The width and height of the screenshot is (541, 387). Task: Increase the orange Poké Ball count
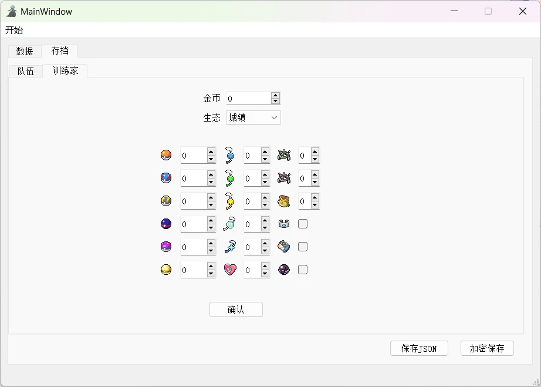pyautogui.click(x=211, y=152)
